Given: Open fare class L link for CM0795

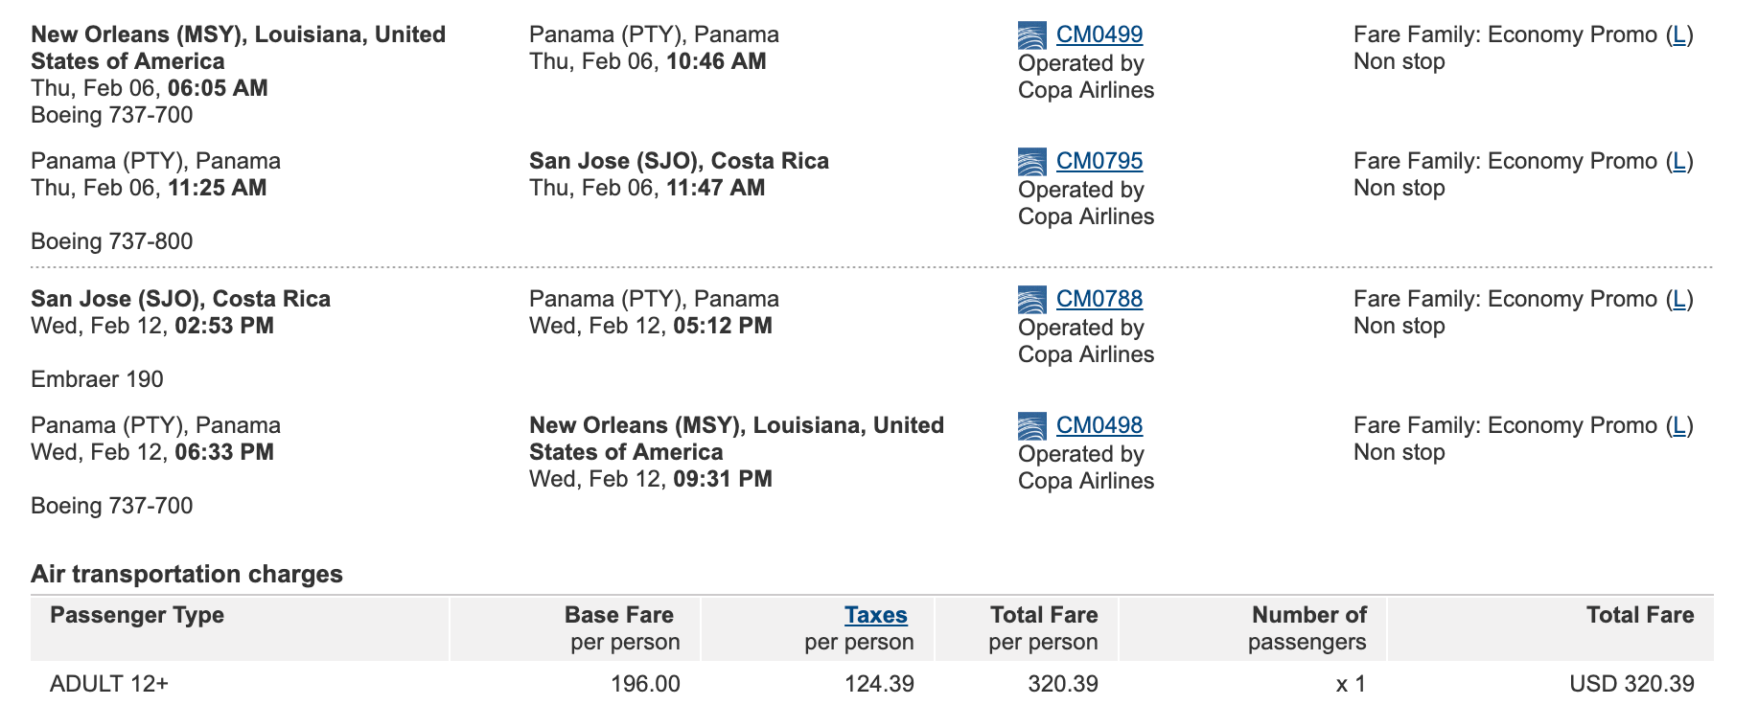Looking at the screenshot, I should 1677,161.
